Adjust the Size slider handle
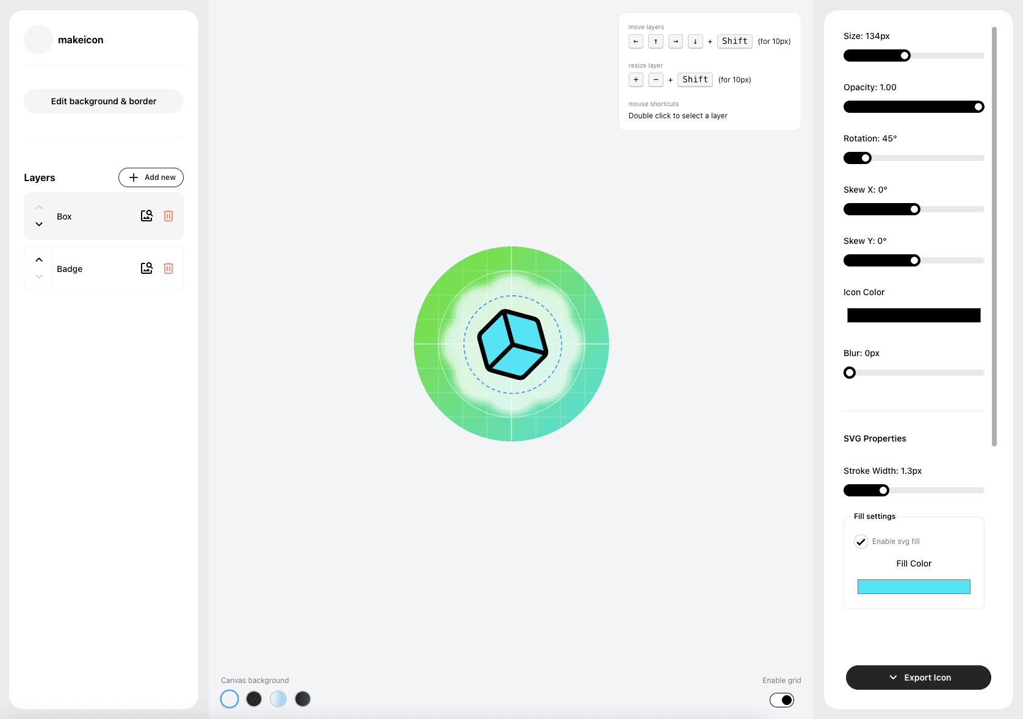 click(905, 55)
